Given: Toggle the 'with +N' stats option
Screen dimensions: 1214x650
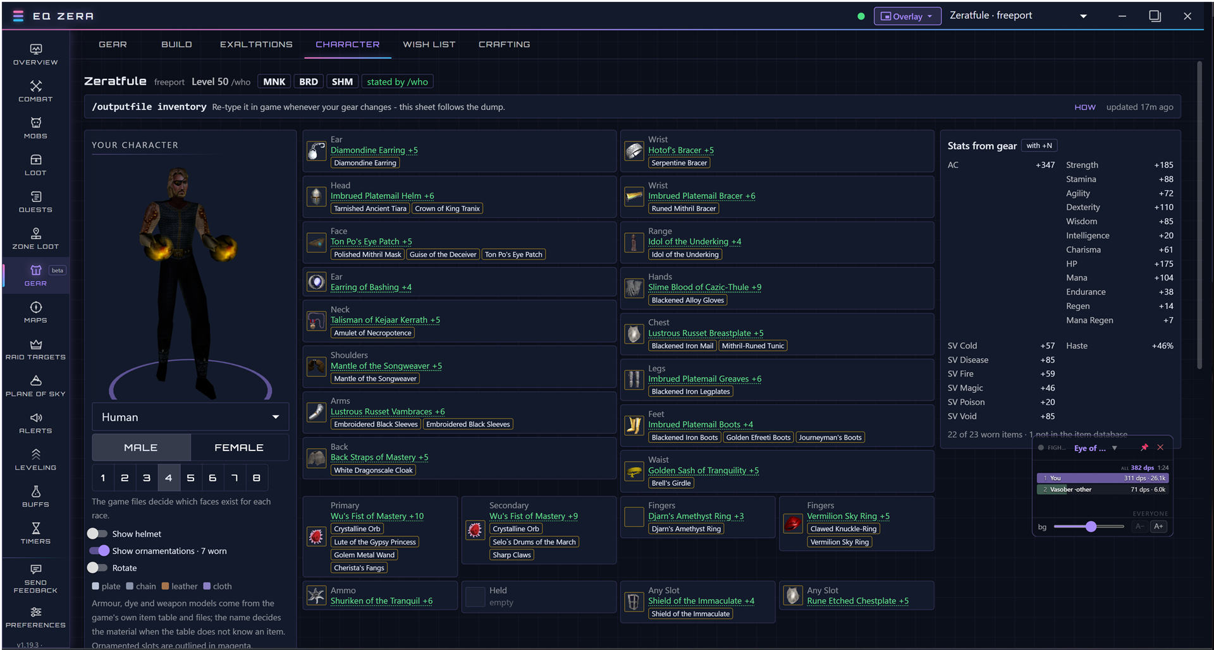Looking at the screenshot, I should (x=1039, y=145).
